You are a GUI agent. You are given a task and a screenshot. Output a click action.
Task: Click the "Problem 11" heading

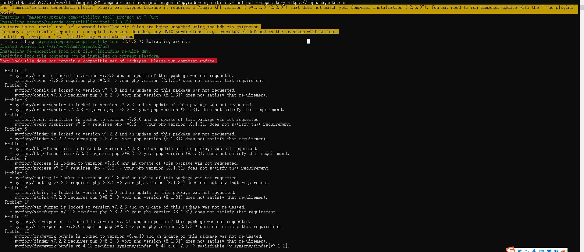click(x=17, y=217)
